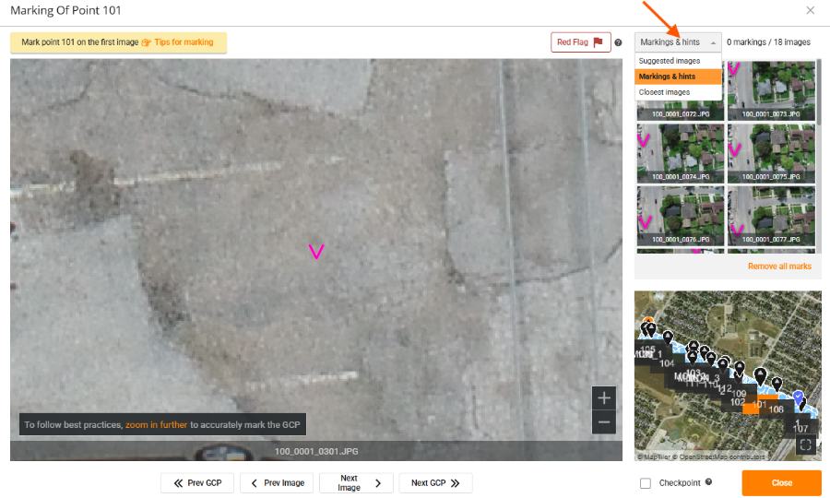Click Remove all marks link
The width and height of the screenshot is (830, 498).
(x=779, y=267)
